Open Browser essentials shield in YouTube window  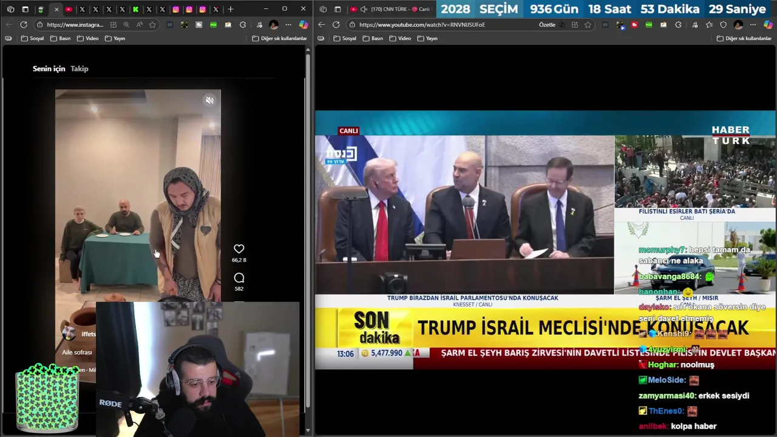(723, 25)
